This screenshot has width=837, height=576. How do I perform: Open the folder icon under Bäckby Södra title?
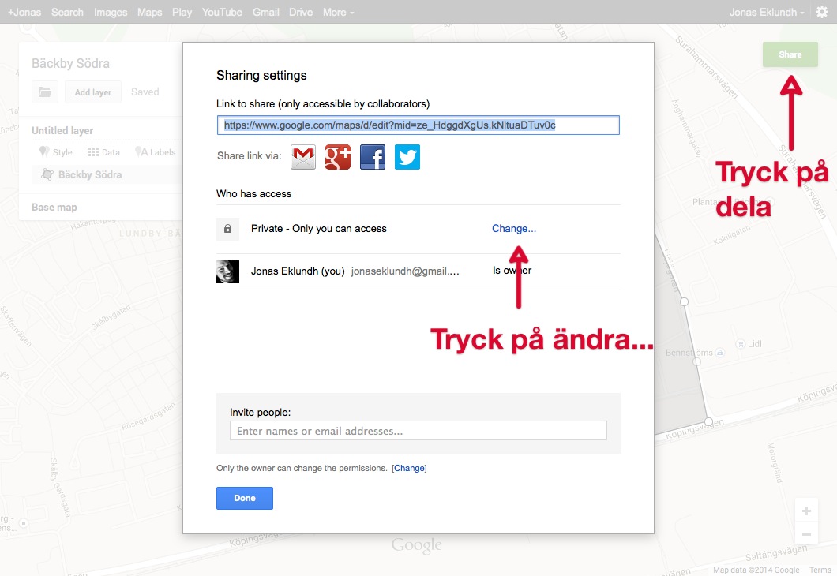tap(45, 92)
